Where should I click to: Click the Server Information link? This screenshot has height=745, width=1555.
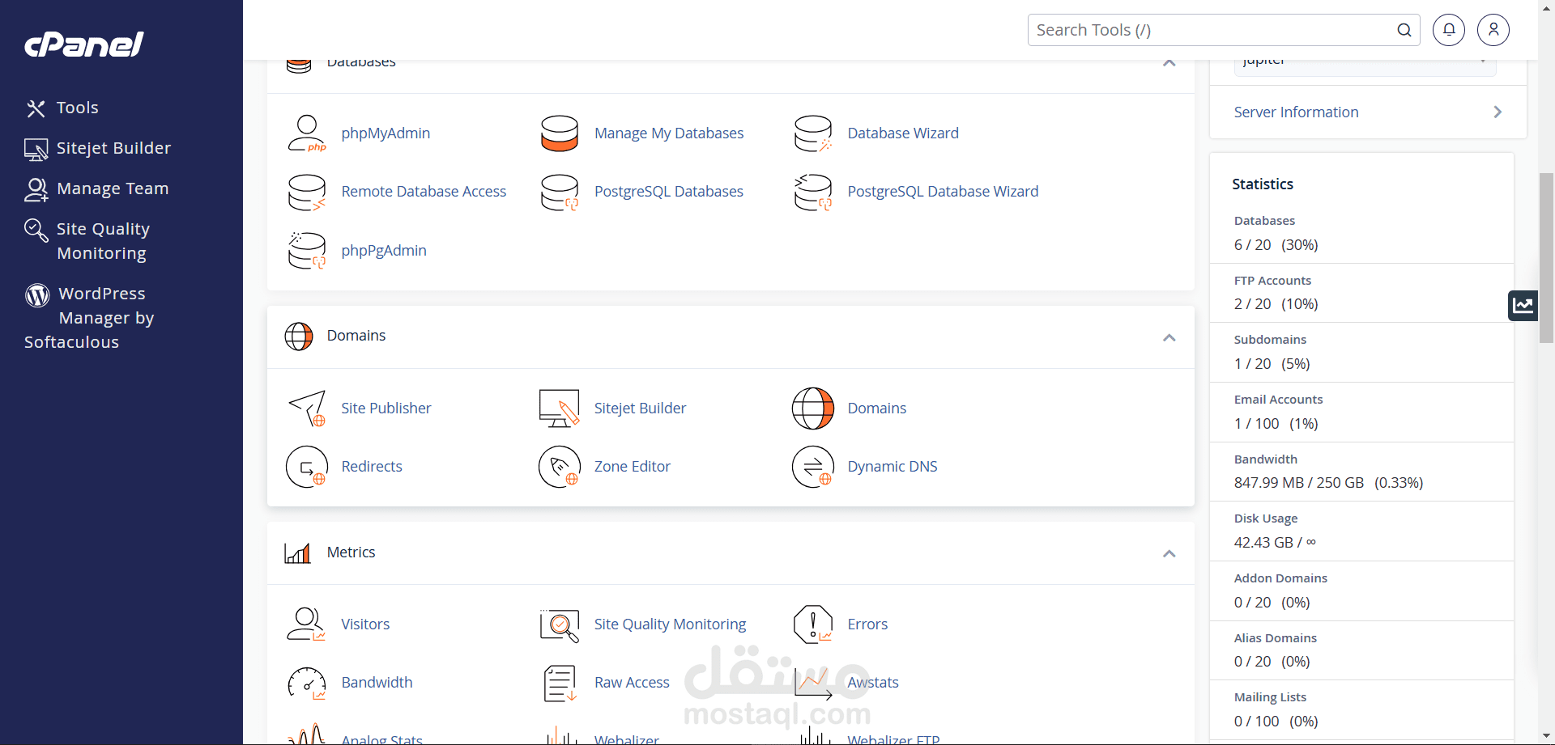click(x=1296, y=112)
